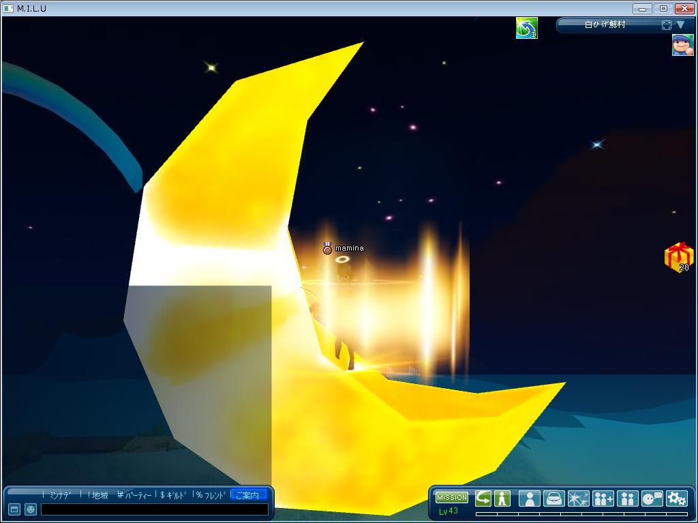
Task: Switch to the ご案内 chat tab
Action: pyautogui.click(x=248, y=495)
